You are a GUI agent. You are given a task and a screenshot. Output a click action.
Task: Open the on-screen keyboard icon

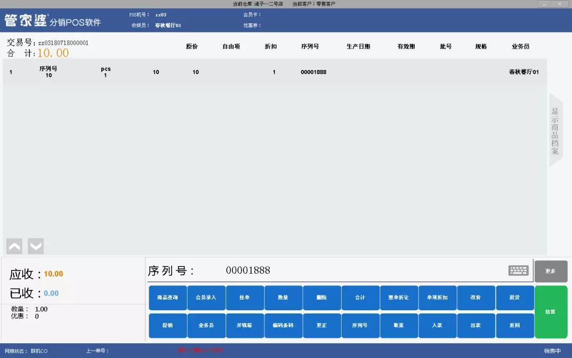pos(519,270)
